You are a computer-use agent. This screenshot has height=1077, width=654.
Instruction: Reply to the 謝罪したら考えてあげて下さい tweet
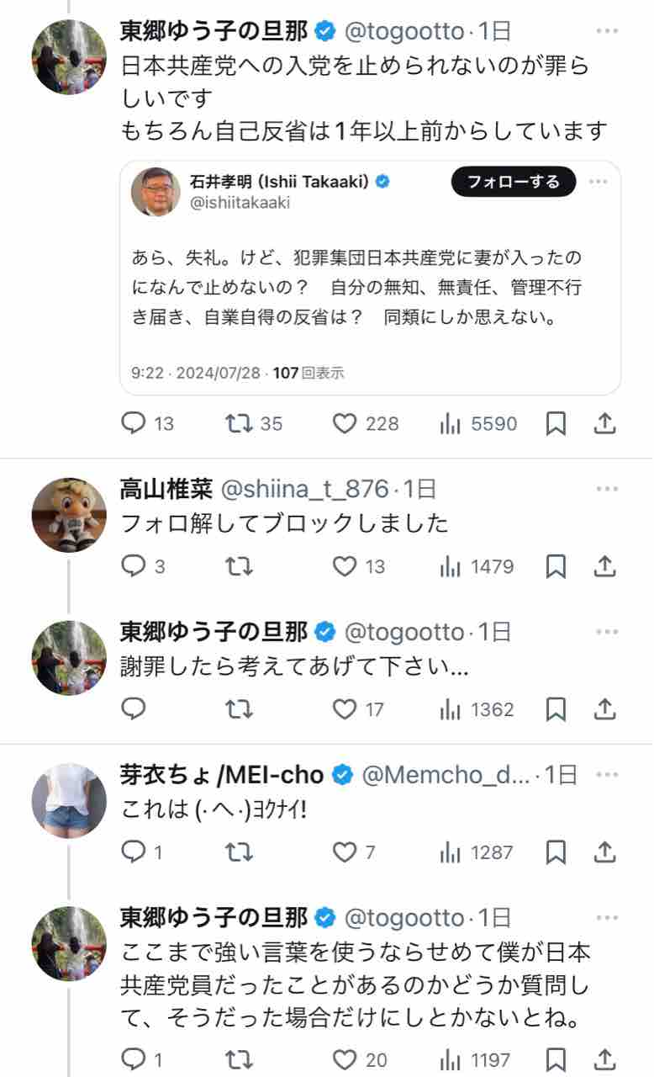[x=134, y=710]
